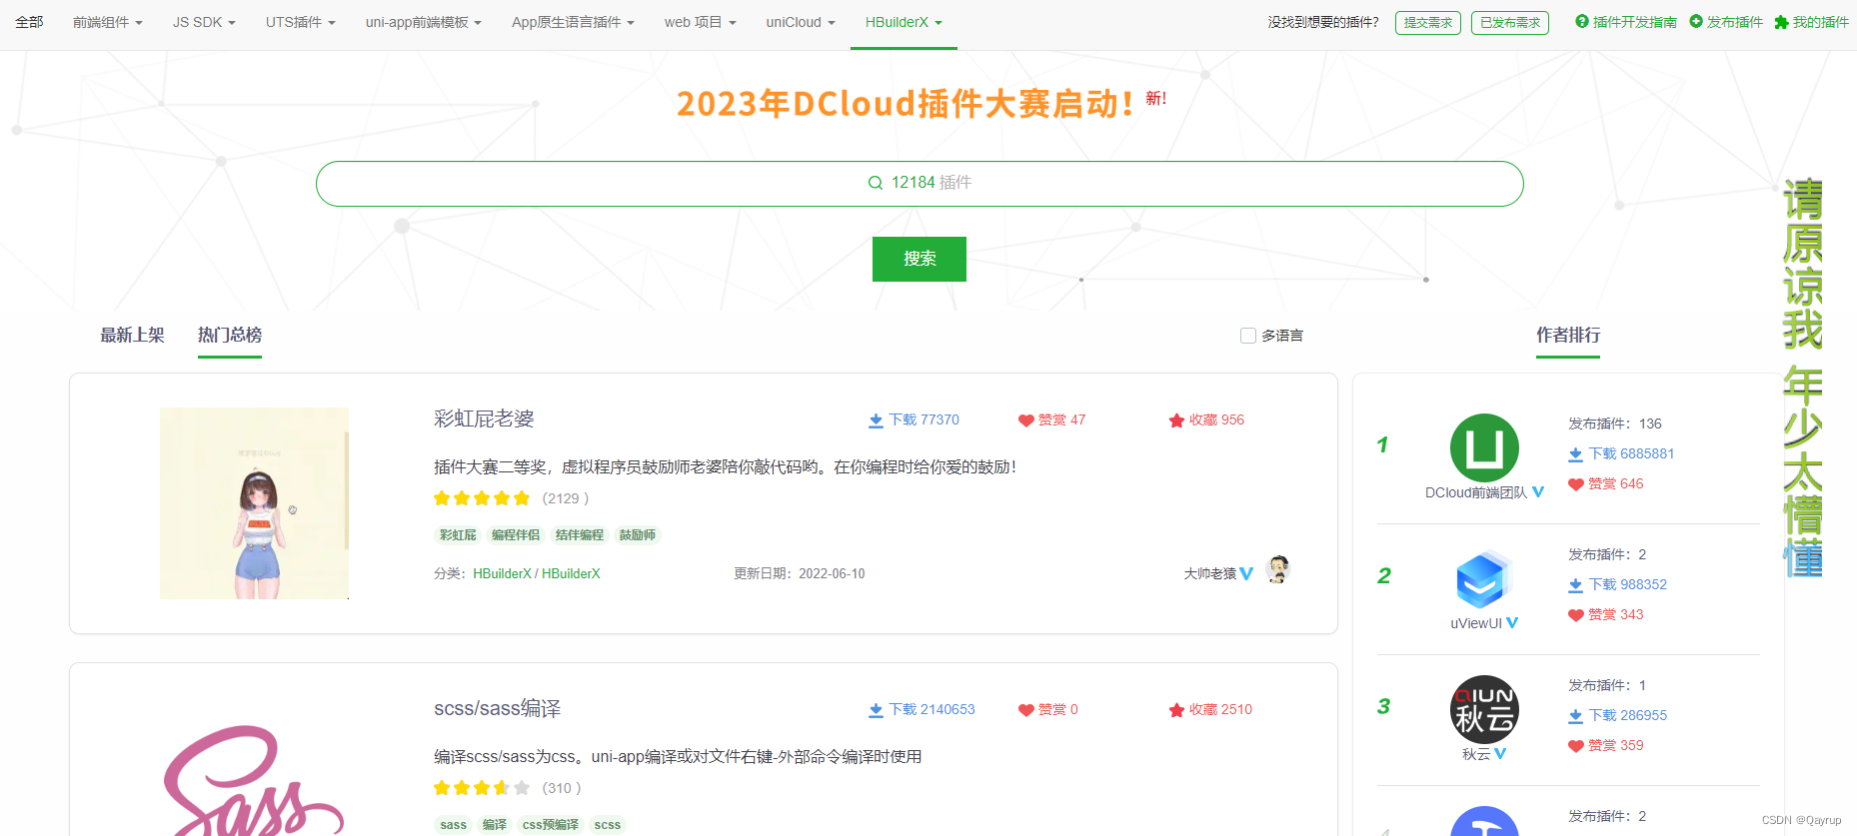Select the sass tag
Screen dimensions: 1857x836
click(454, 825)
